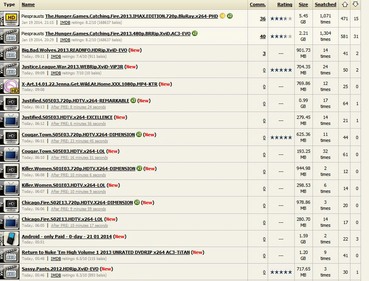Image resolution: width=369 pixels, height=281 pixels.
Task: Sort by leechers using the down arrow header
Action: click(355, 4)
